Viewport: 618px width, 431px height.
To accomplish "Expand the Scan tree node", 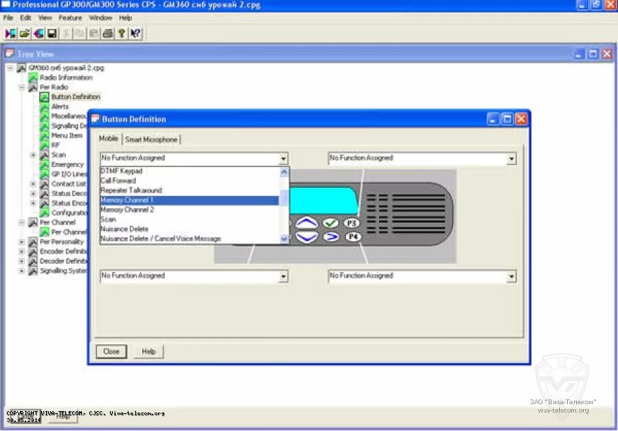I will click(x=34, y=155).
